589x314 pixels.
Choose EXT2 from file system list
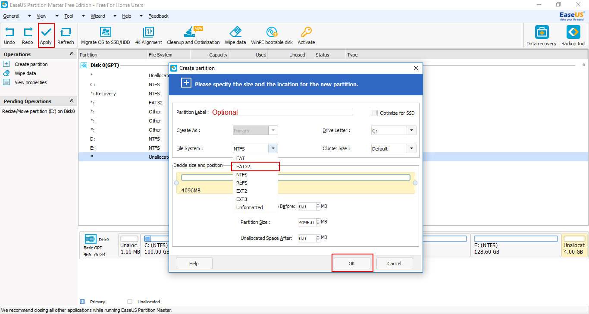point(255,191)
